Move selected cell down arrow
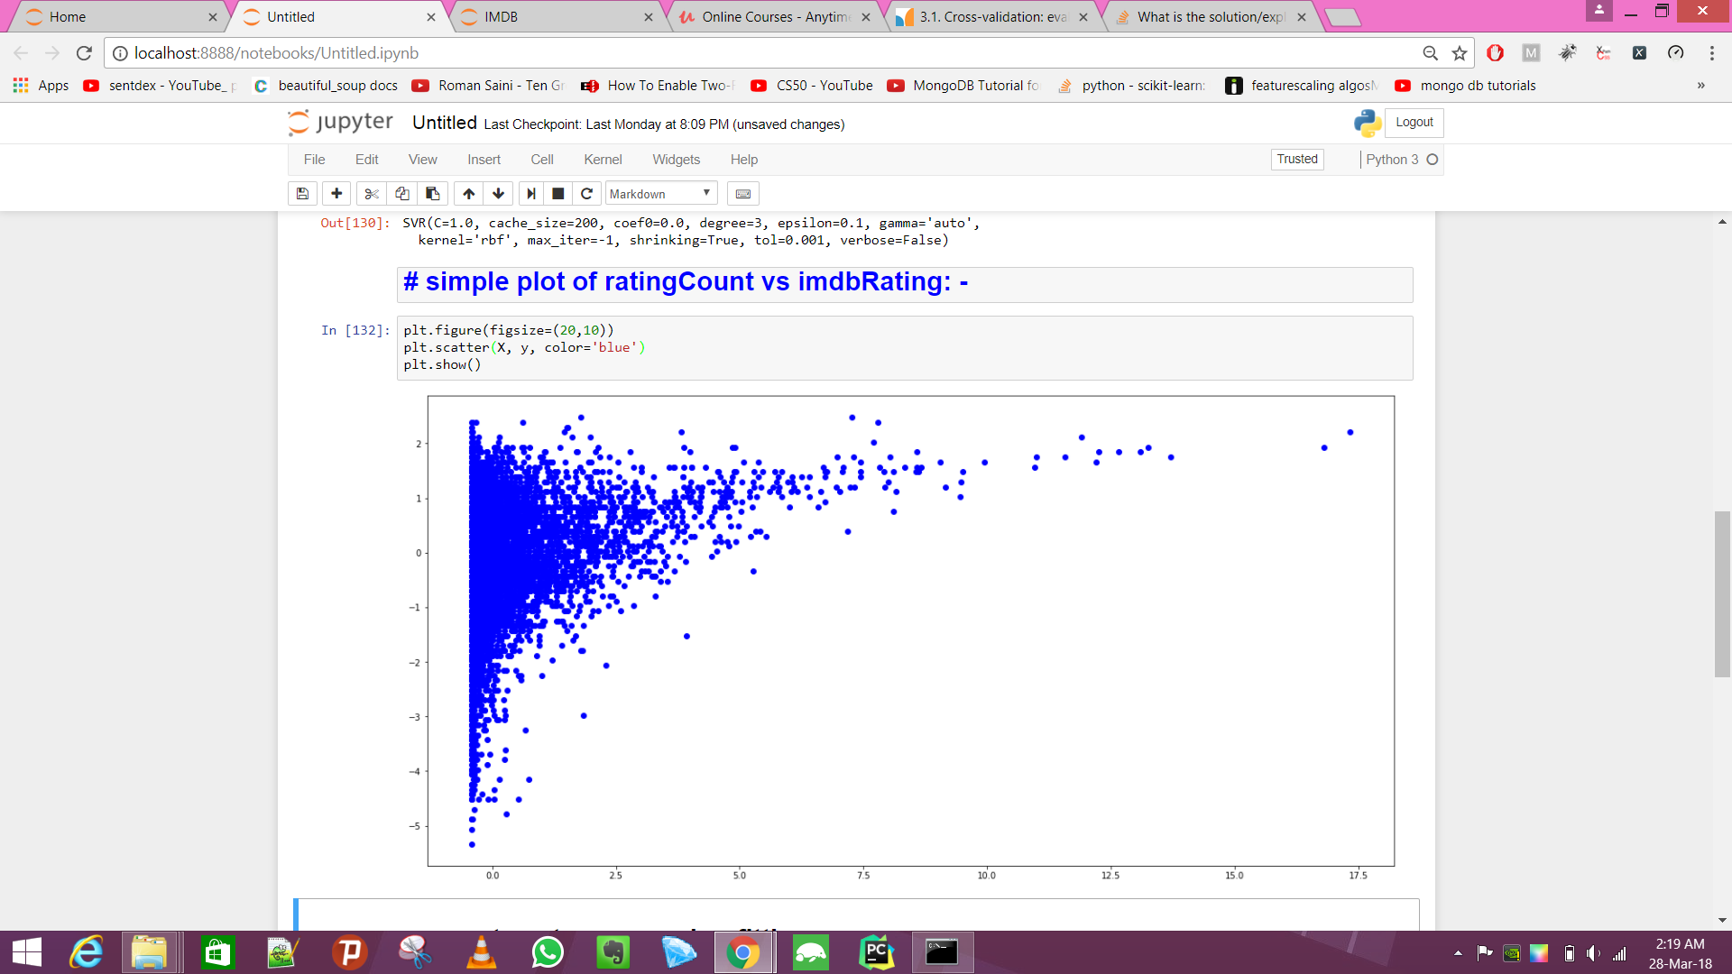 498,194
